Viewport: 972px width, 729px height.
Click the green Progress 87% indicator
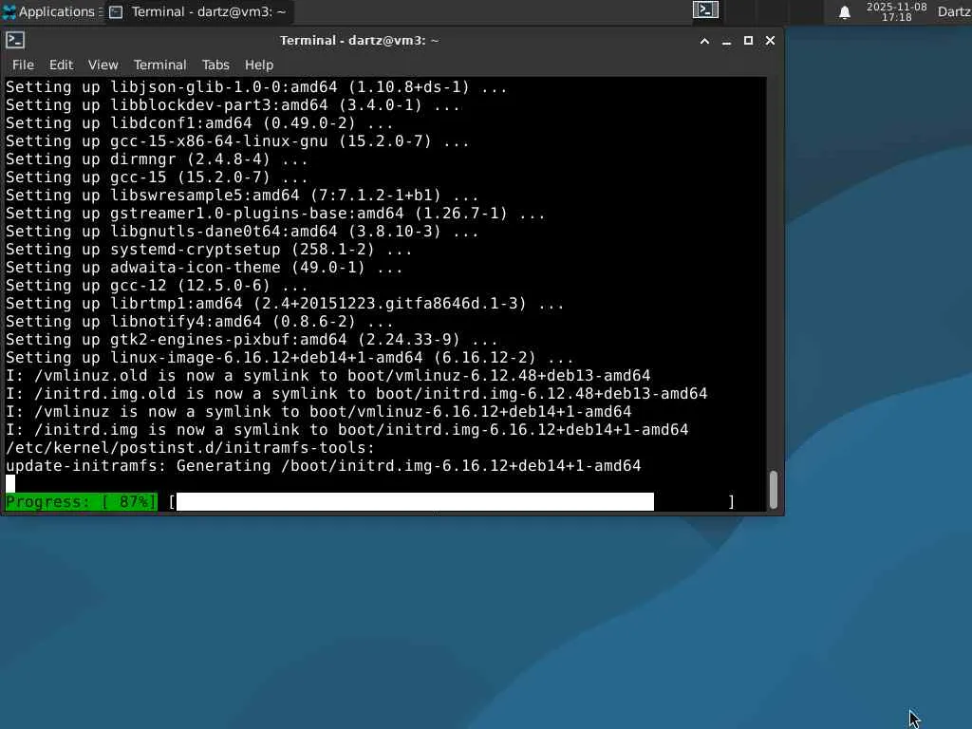(82, 501)
